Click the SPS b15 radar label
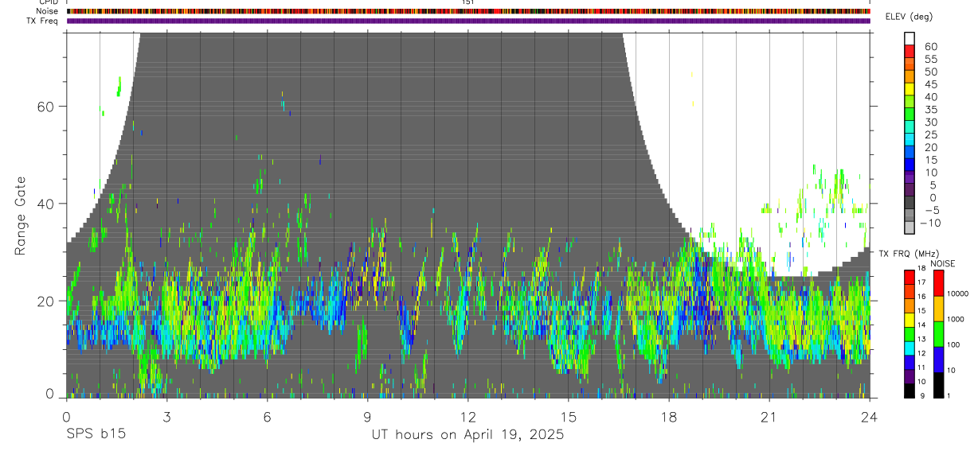This screenshot has height=451, width=978. 96,434
